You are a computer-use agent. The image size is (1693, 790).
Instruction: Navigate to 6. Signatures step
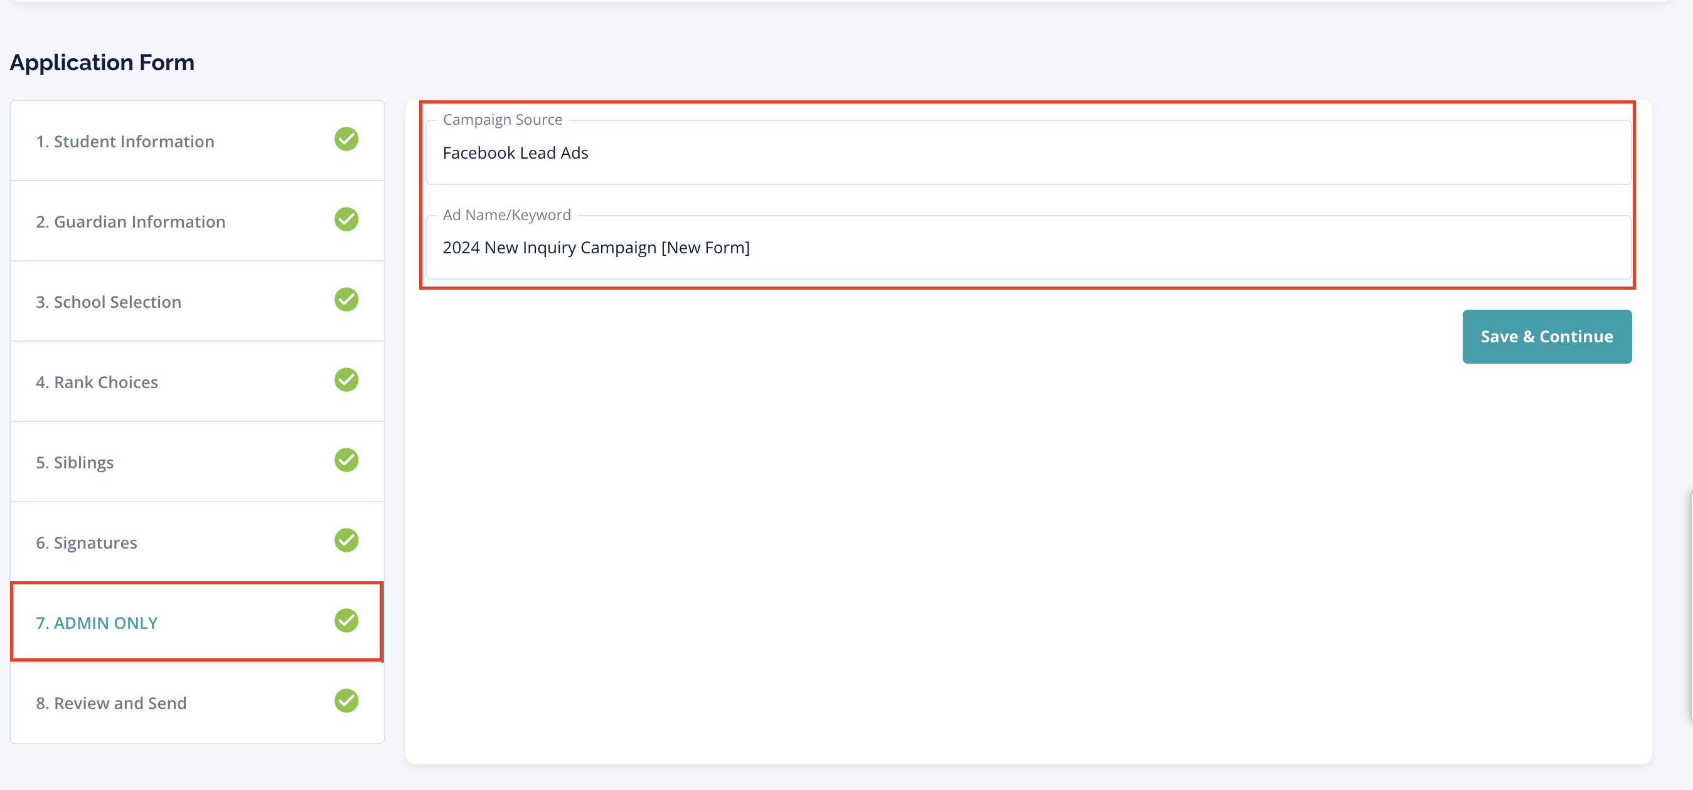click(x=86, y=543)
